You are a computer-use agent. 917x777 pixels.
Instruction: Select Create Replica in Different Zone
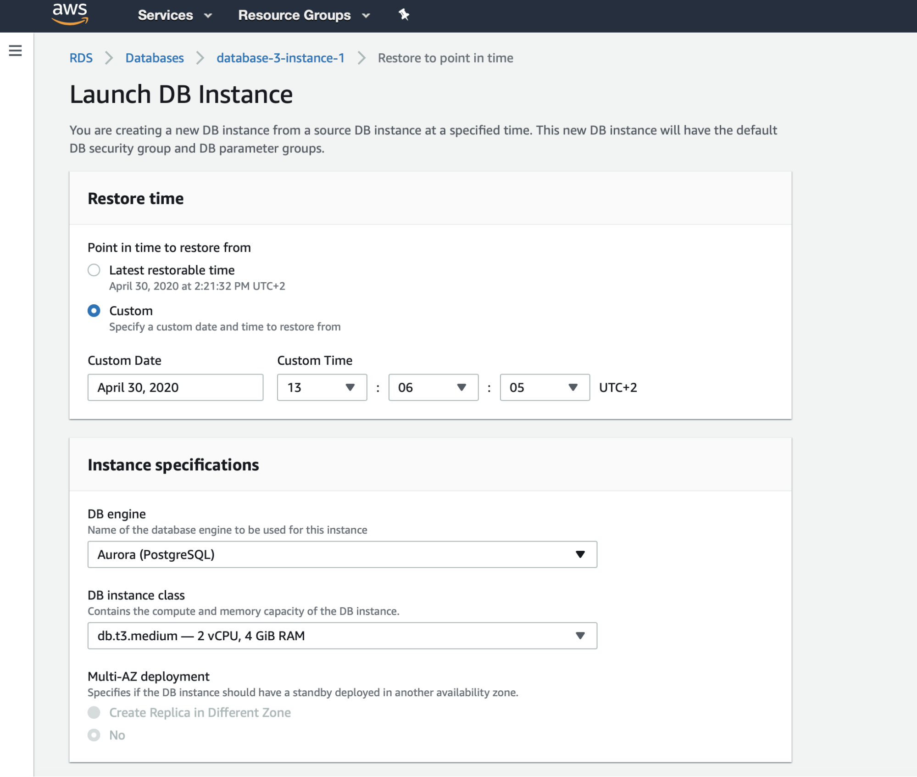click(x=94, y=712)
